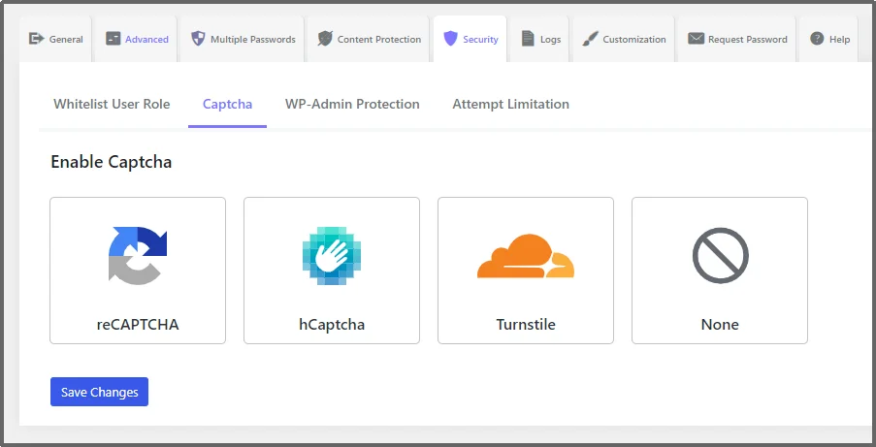The width and height of the screenshot is (876, 447).
Task: Select the Security tab
Action: [x=470, y=39]
